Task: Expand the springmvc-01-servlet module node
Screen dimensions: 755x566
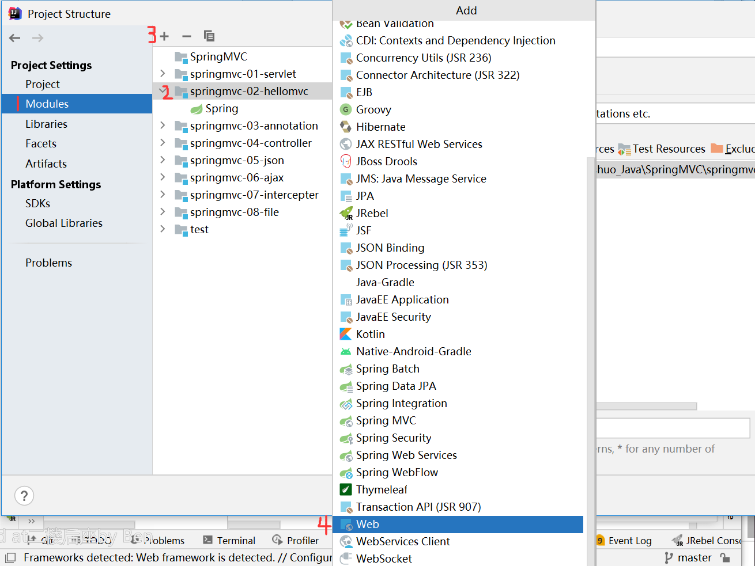Action: point(162,74)
